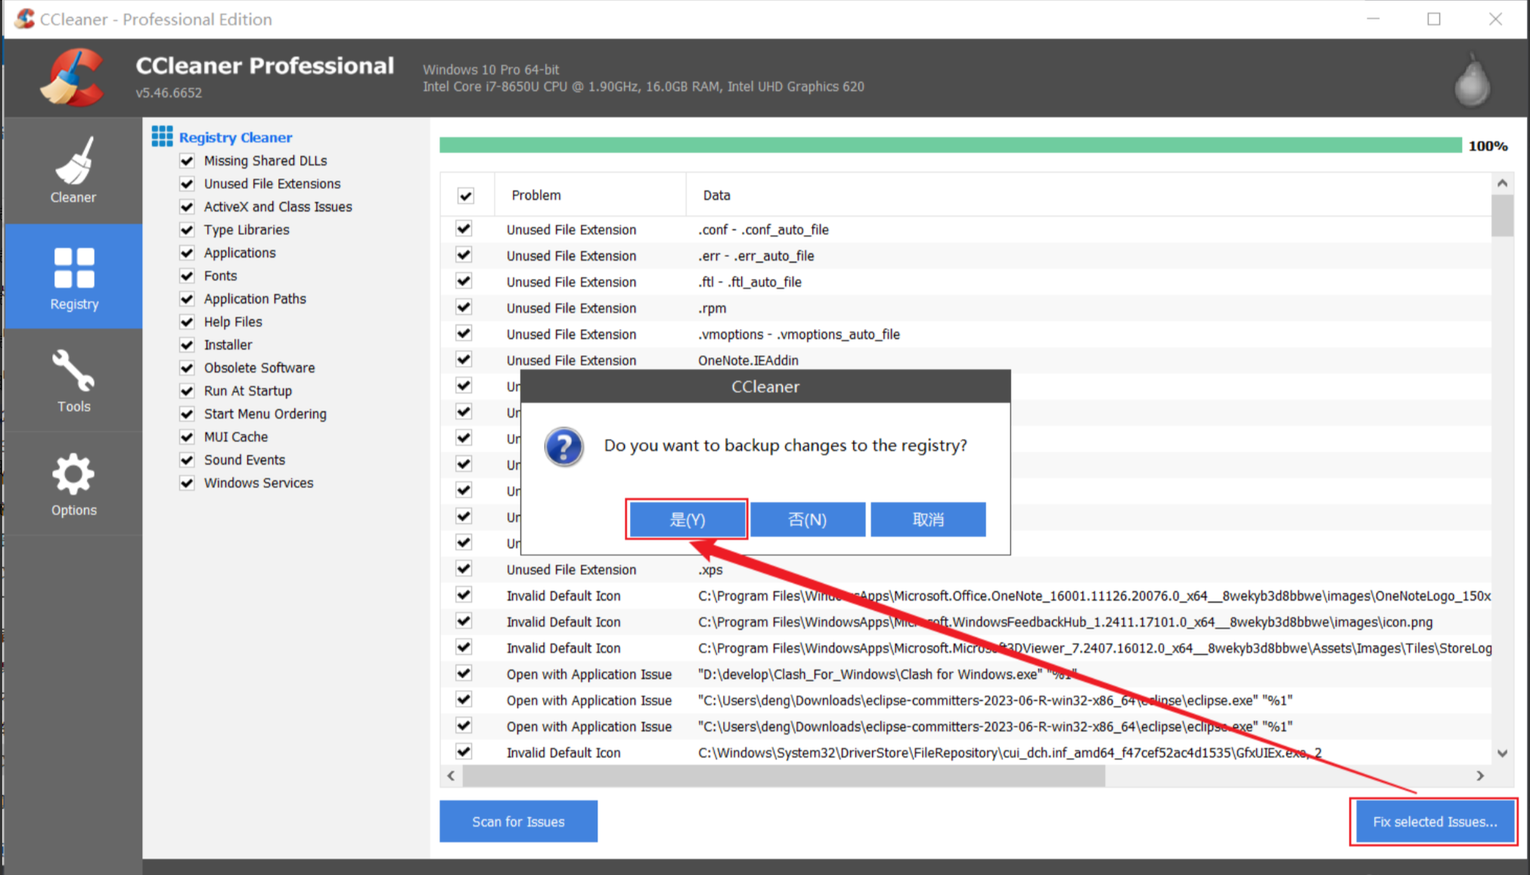Image resolution: width=1530 pixels, height=875 pixels.
Task: Open the Tools wrench icon
Action: (x=73, y=371)
